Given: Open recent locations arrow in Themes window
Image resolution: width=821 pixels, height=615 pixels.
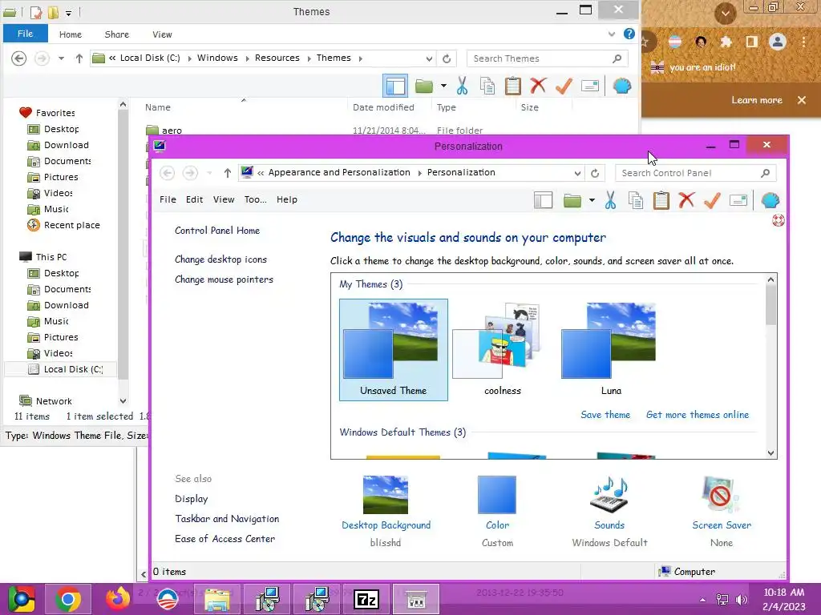Looking at the screenshot, I should (x=61, y=58).
